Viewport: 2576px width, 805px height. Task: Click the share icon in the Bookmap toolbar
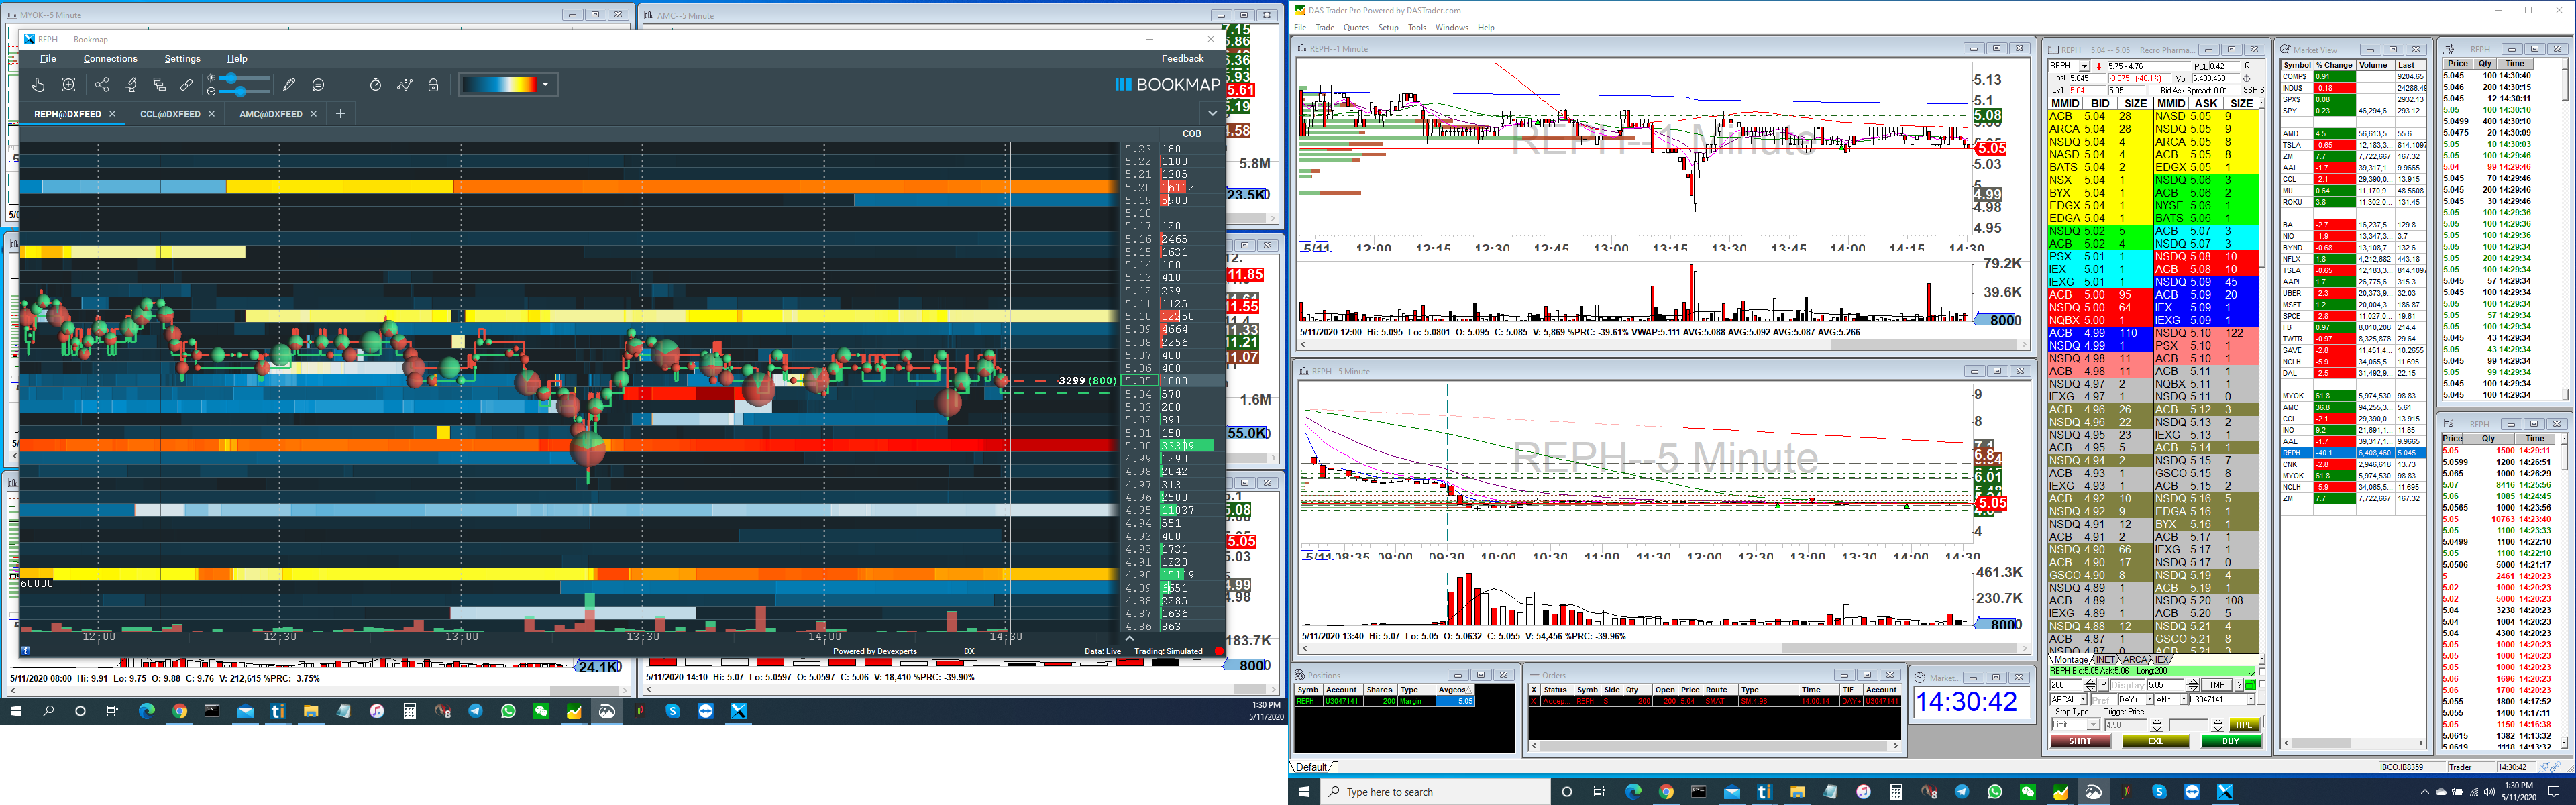pyautogui.click(x=102, y=85)
